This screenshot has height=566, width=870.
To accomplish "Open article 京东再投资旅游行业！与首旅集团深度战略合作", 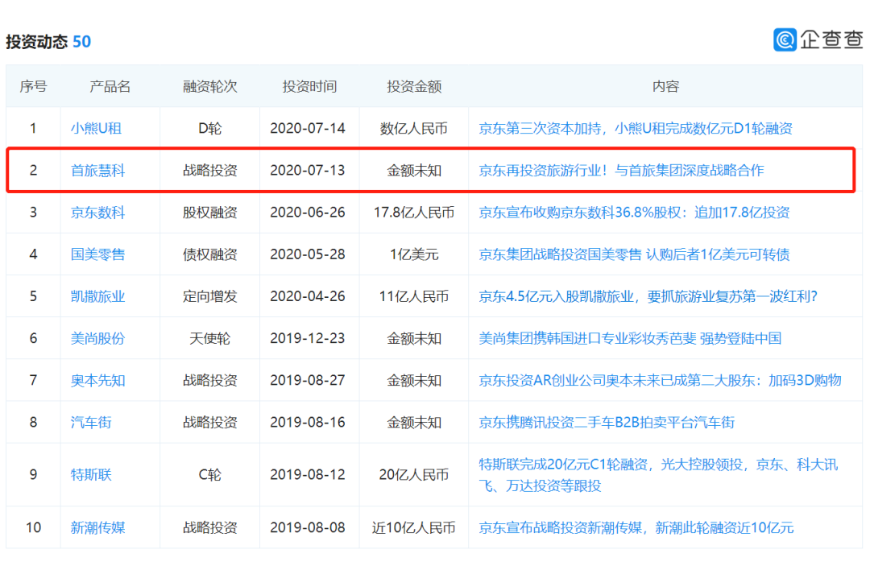I will [x=621, y=170].
